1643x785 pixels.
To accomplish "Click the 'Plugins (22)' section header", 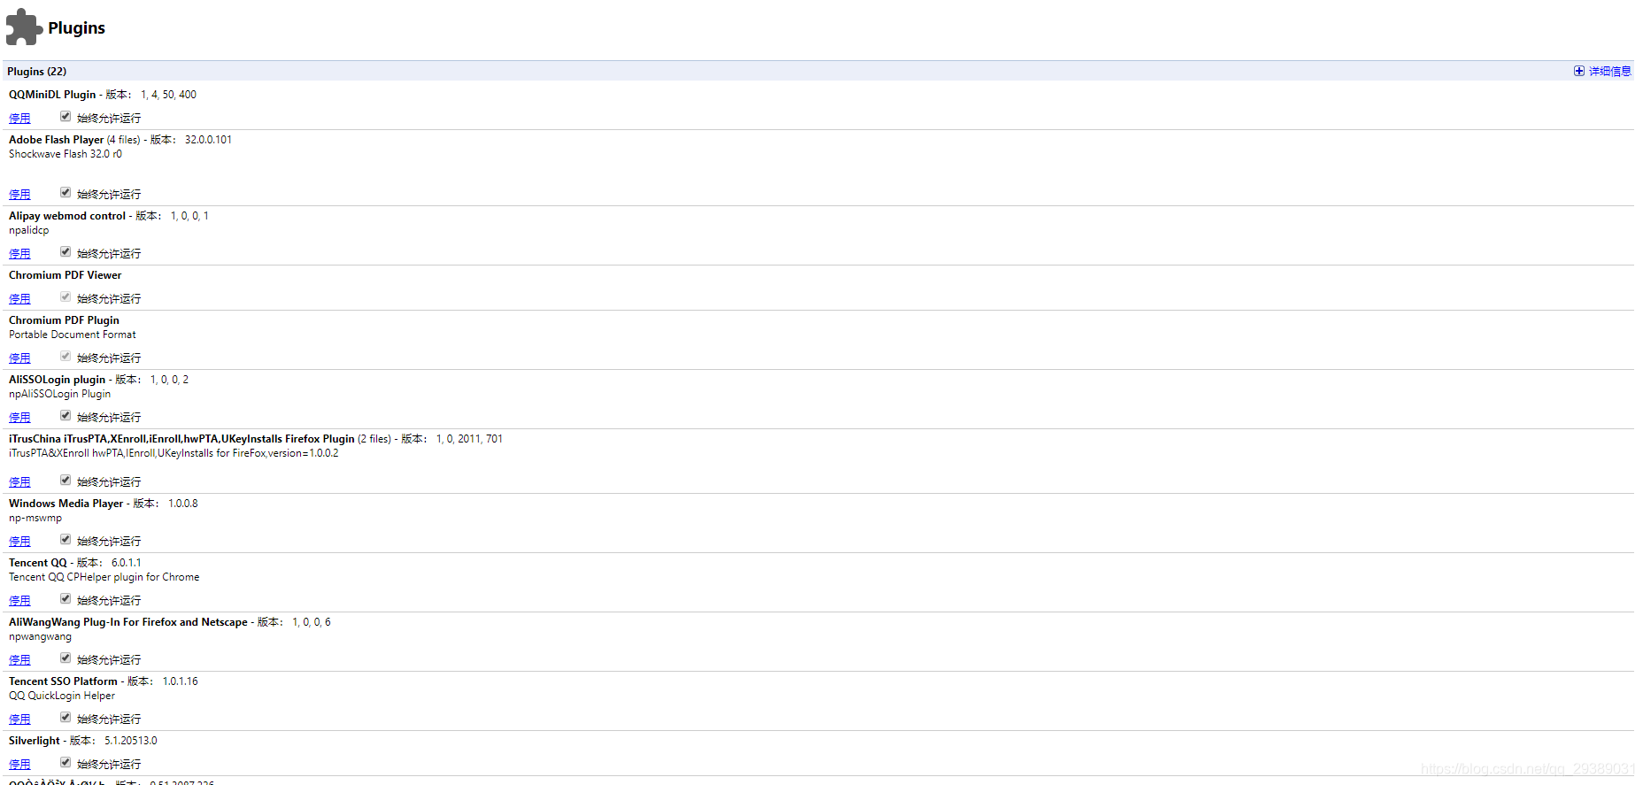I will (36, 72).
